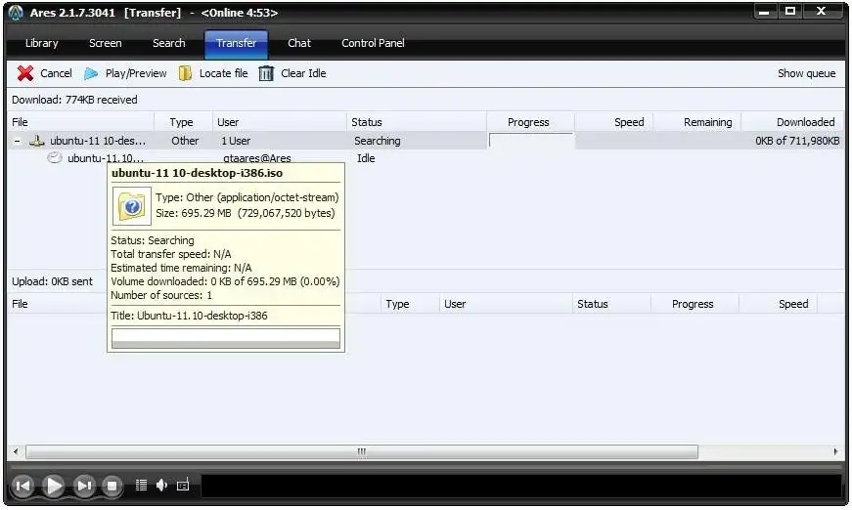The image size is (852, 510).
Task: Click the Play/Preview arrow icon
Action: coord(91,73)
